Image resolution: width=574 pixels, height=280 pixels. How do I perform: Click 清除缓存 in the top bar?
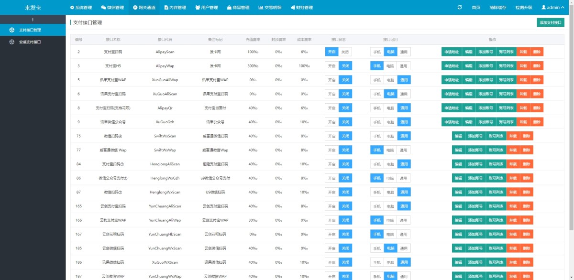click(497, 8)
